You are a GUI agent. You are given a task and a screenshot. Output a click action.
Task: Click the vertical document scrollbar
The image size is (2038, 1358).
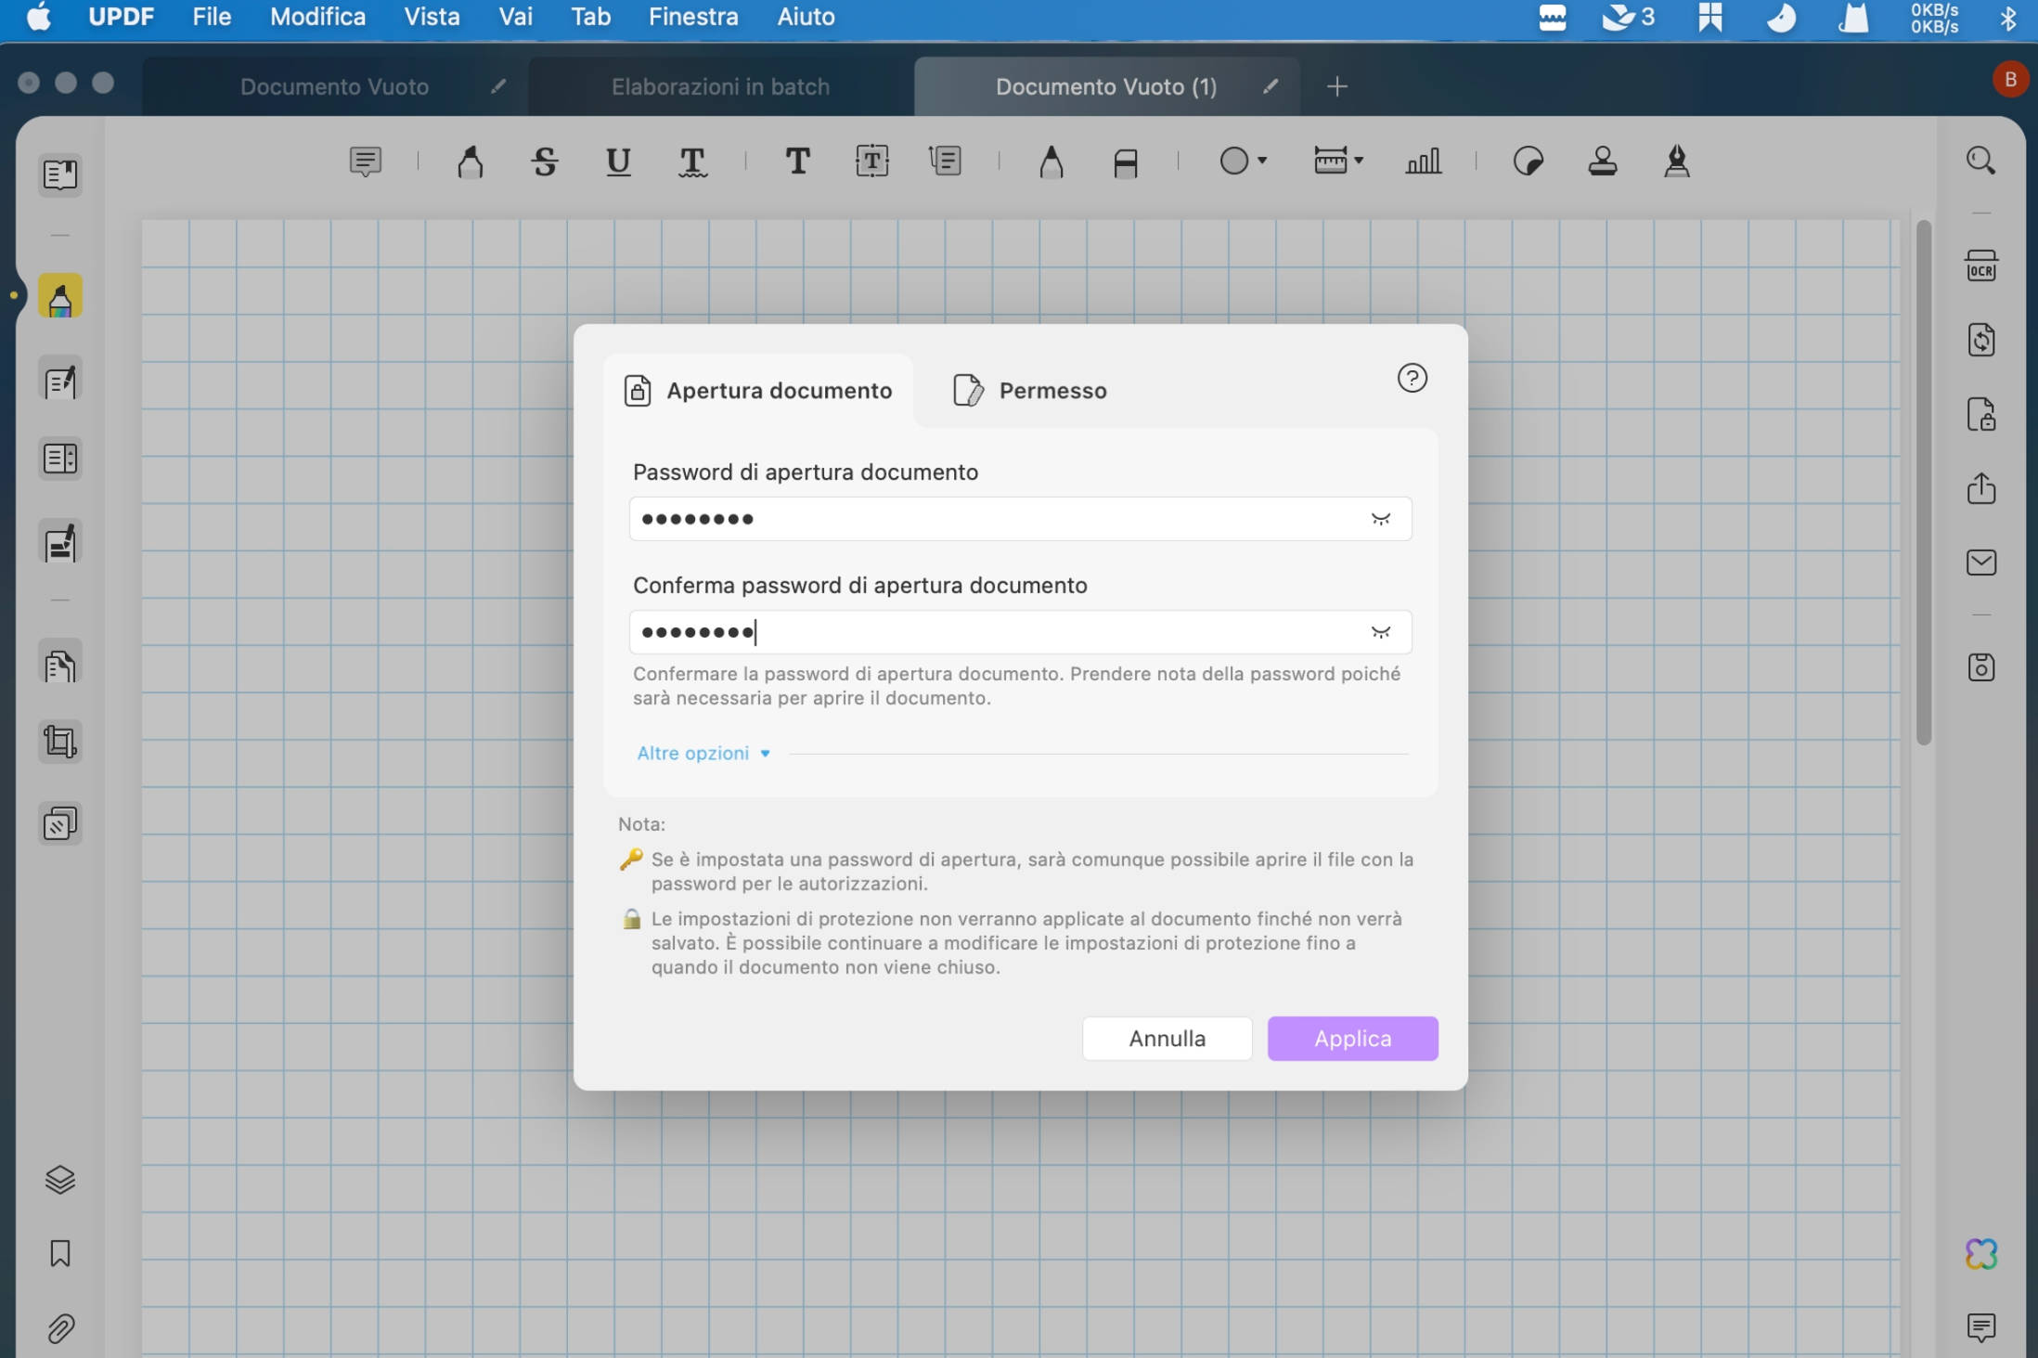(1923, 483)
